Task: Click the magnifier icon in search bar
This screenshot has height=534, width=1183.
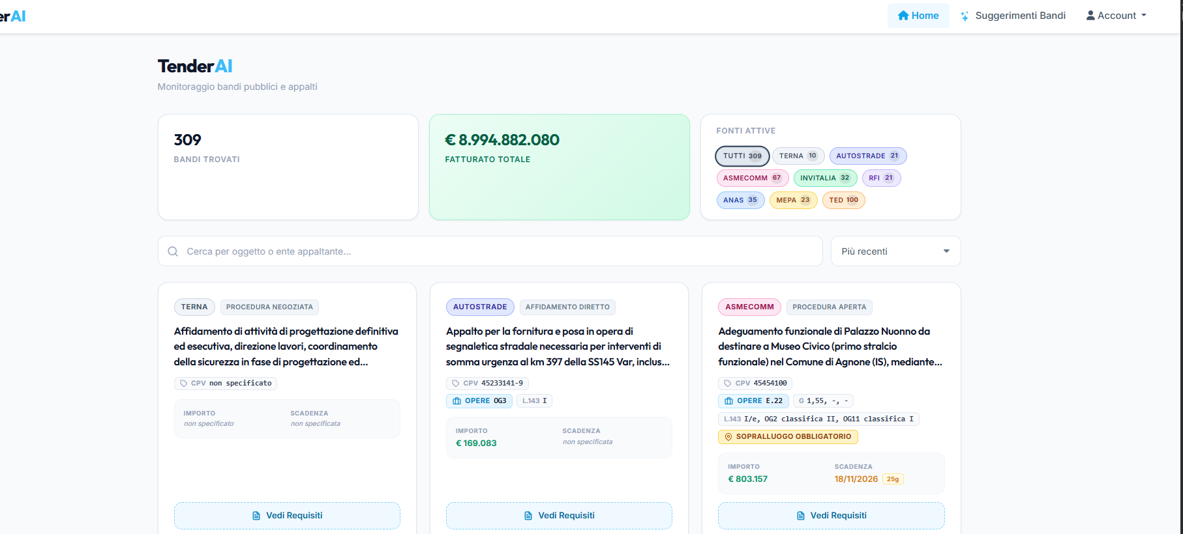Action: tap(173, 251)
